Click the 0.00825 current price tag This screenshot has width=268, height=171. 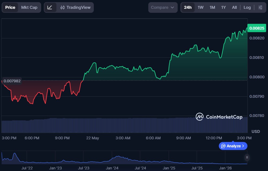point(257,28)
